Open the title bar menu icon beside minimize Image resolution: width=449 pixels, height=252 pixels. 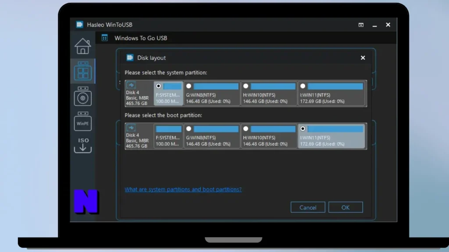361,25
